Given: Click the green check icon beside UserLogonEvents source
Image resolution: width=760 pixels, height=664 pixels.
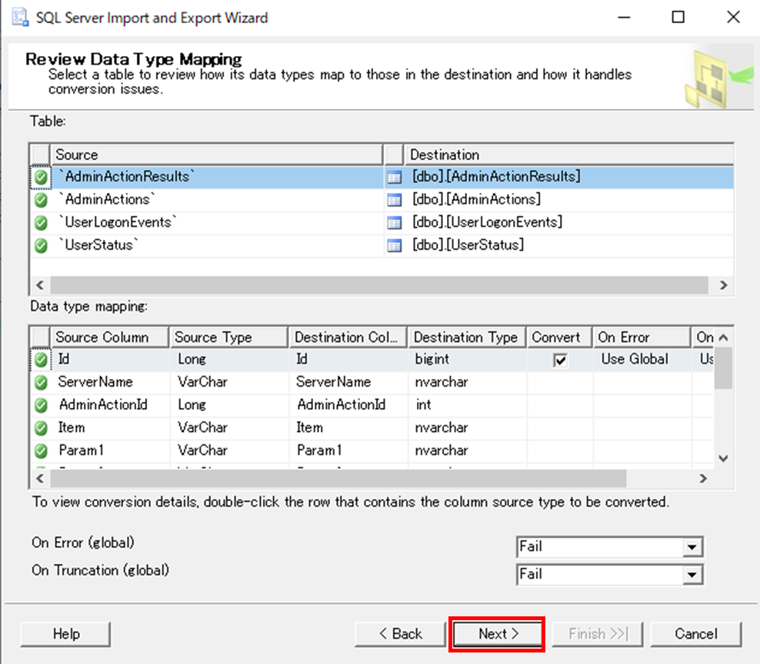Looking at the screenshot, I should pyautogui.click(x=42, y=223).
